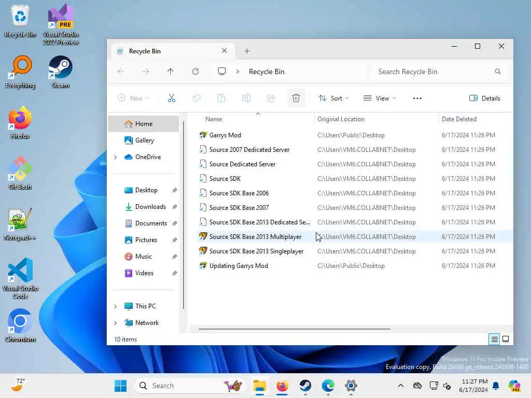Select the Visual Studio Code desktop icon
531x398 pixels.
(x=20, y=278)
